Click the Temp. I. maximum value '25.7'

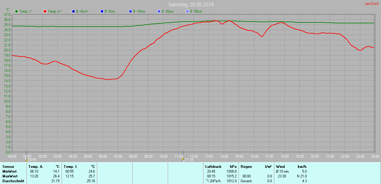92,176
